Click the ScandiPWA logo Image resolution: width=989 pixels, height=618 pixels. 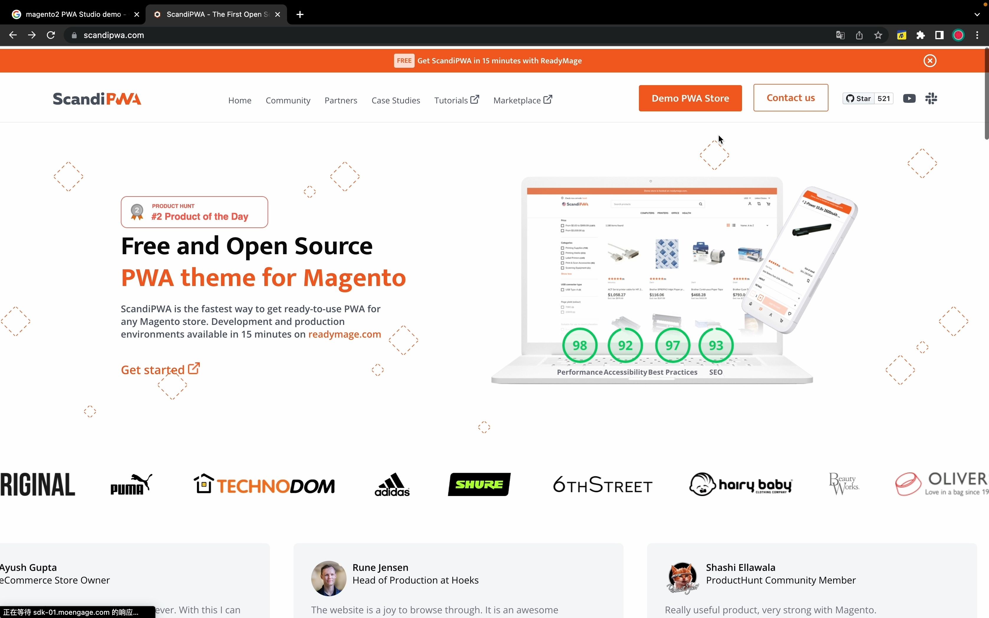(x=97, y=99)
